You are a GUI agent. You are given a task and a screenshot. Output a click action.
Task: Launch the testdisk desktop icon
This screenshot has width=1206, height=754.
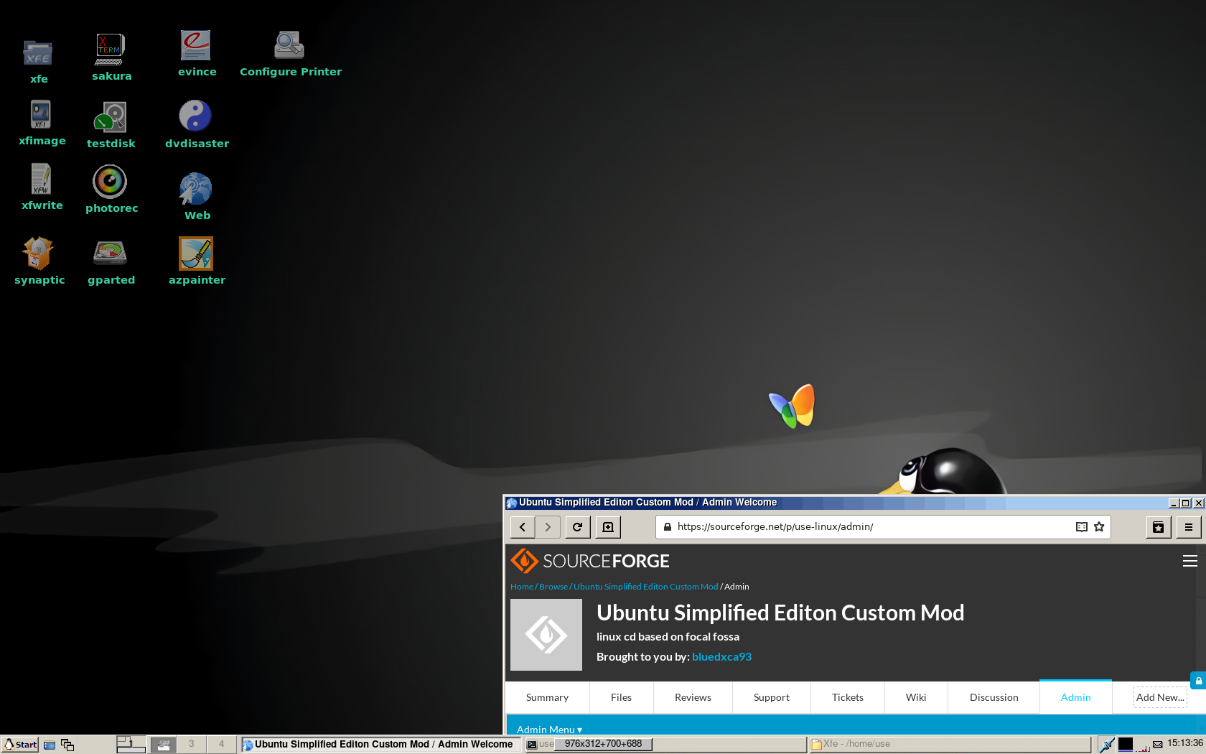pyautogui.click(x=111, y=125)
